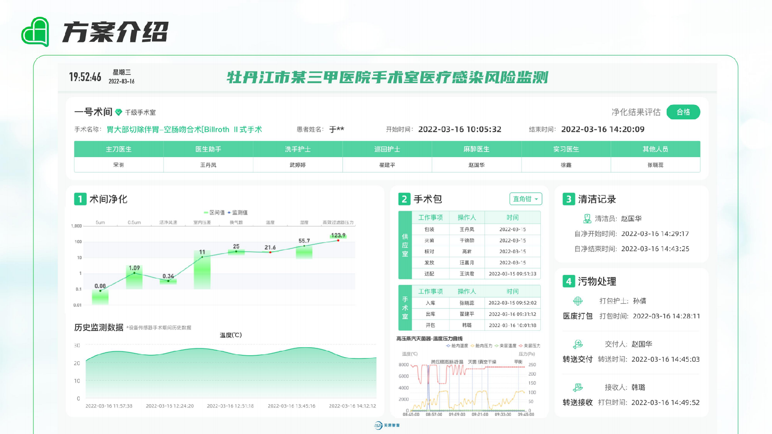The height and width of the screenshot is (434, 772).
Task: Click the 历史监测数据 heading
Action: [x=99, y=328]
